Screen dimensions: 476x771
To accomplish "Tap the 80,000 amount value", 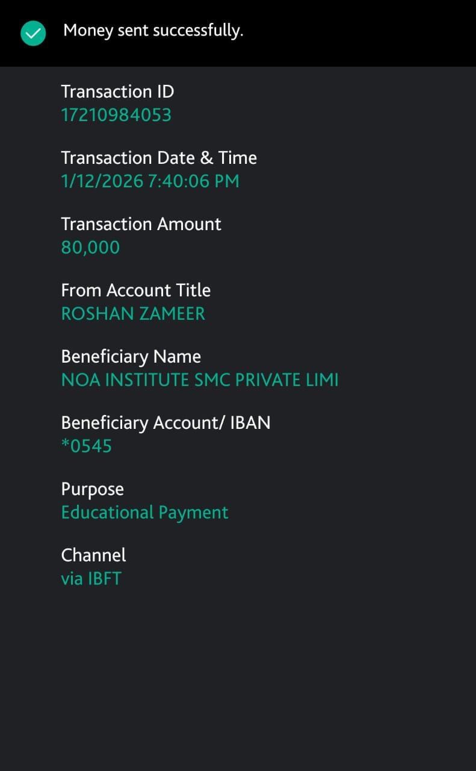I will pyautogui.click(x=90, y=248).
